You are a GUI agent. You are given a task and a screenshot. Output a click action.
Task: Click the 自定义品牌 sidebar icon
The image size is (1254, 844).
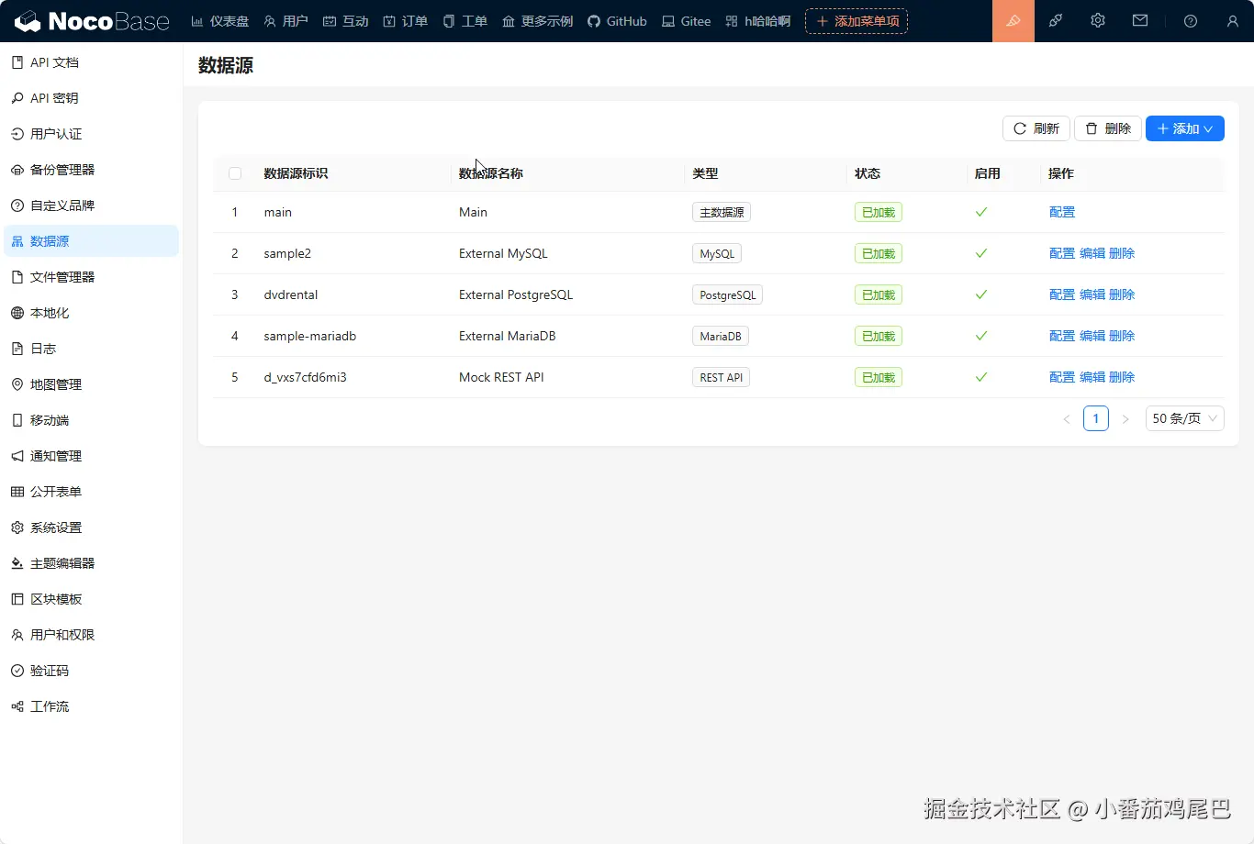point(17,205)
